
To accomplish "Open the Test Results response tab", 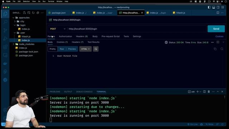I will pyautogui.click(x=93, y=42).
